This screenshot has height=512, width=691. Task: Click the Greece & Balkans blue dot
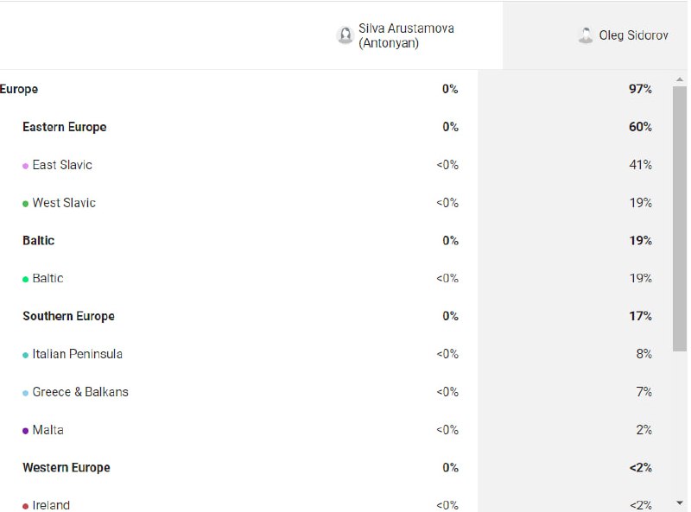click(26, 393)
